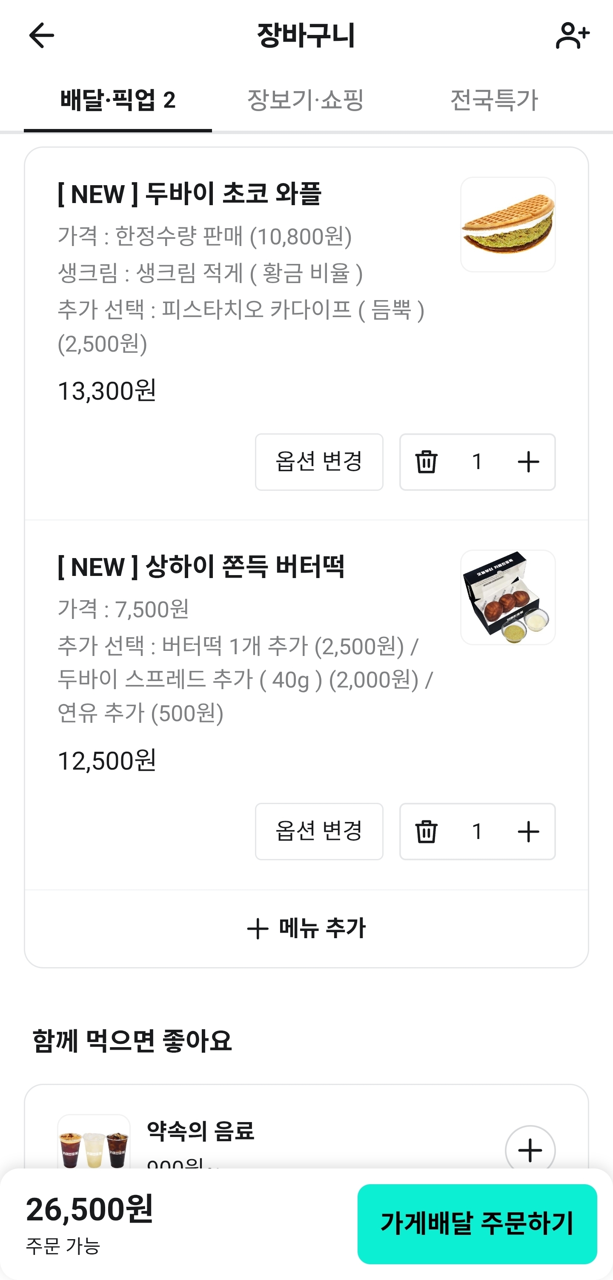Switch to the 장보기·쇼핑 tab
The image size is (613, 1280).
click(306, 100)
